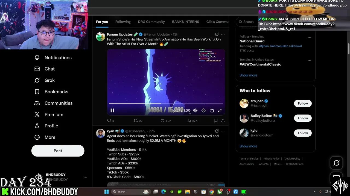Pause the Fanum video
This screenshot has height=196, width=350.
pos(112,111)
